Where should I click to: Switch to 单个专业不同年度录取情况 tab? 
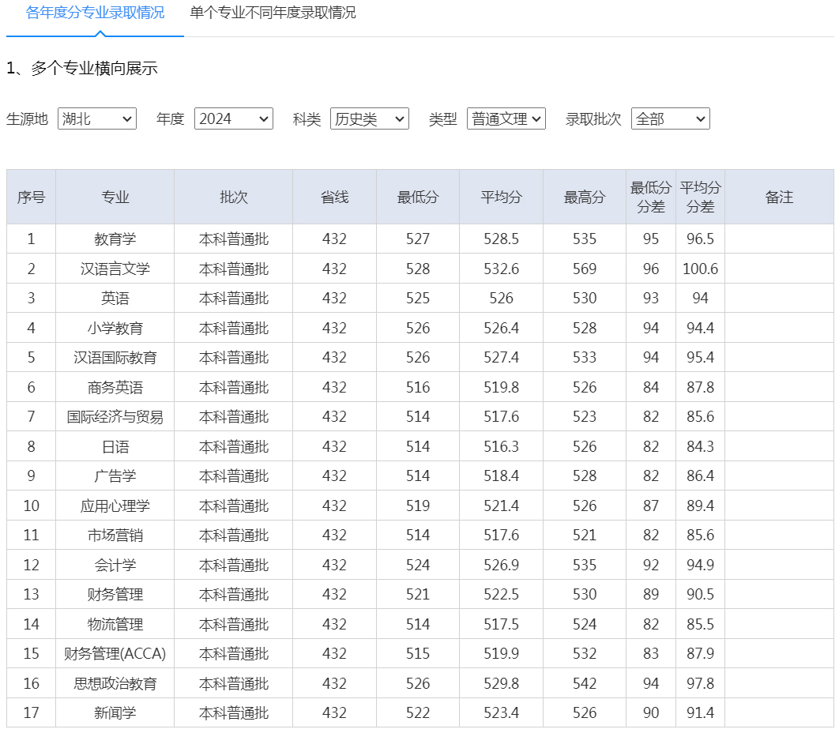point(273,13)
